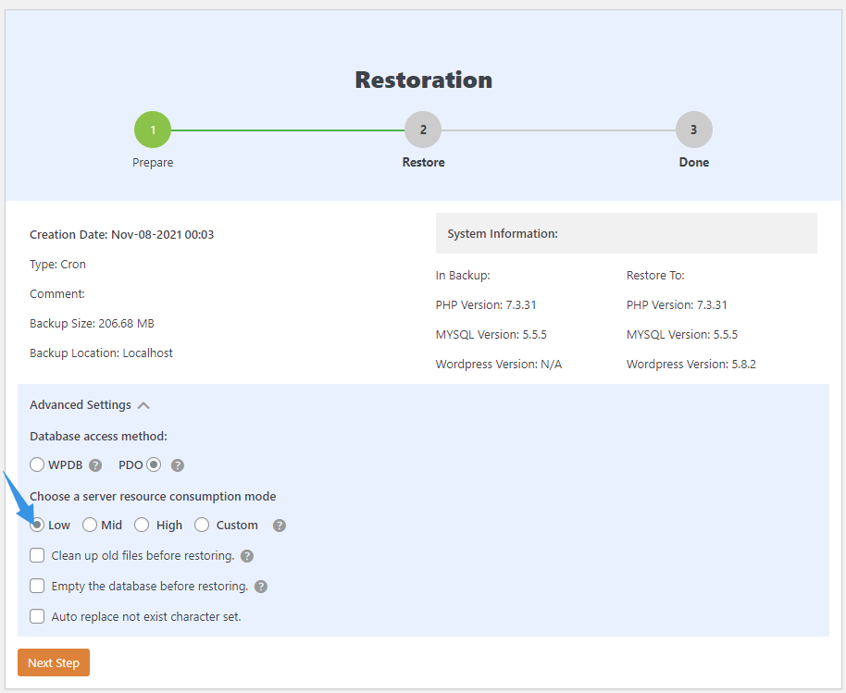Click the Database access method: label
The height and width of the screenshot is (693, 846).
point(98,437)
